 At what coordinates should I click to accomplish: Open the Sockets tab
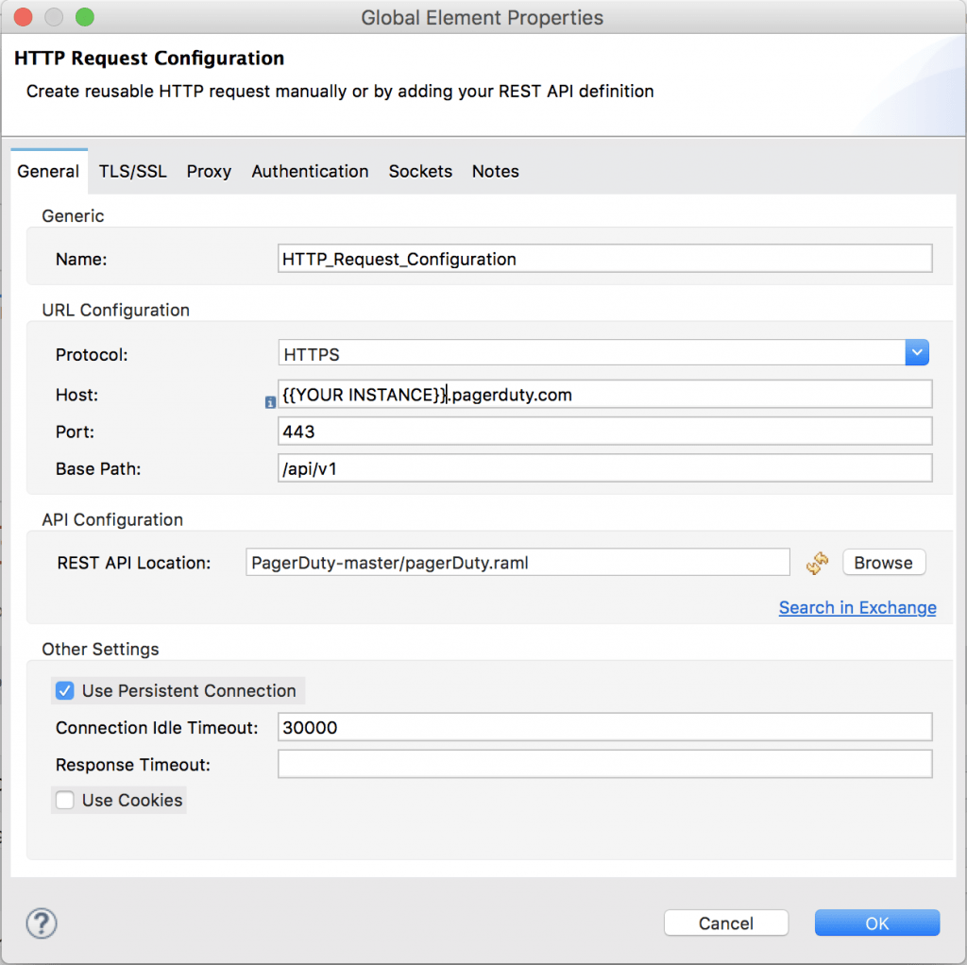click(420, 171)
